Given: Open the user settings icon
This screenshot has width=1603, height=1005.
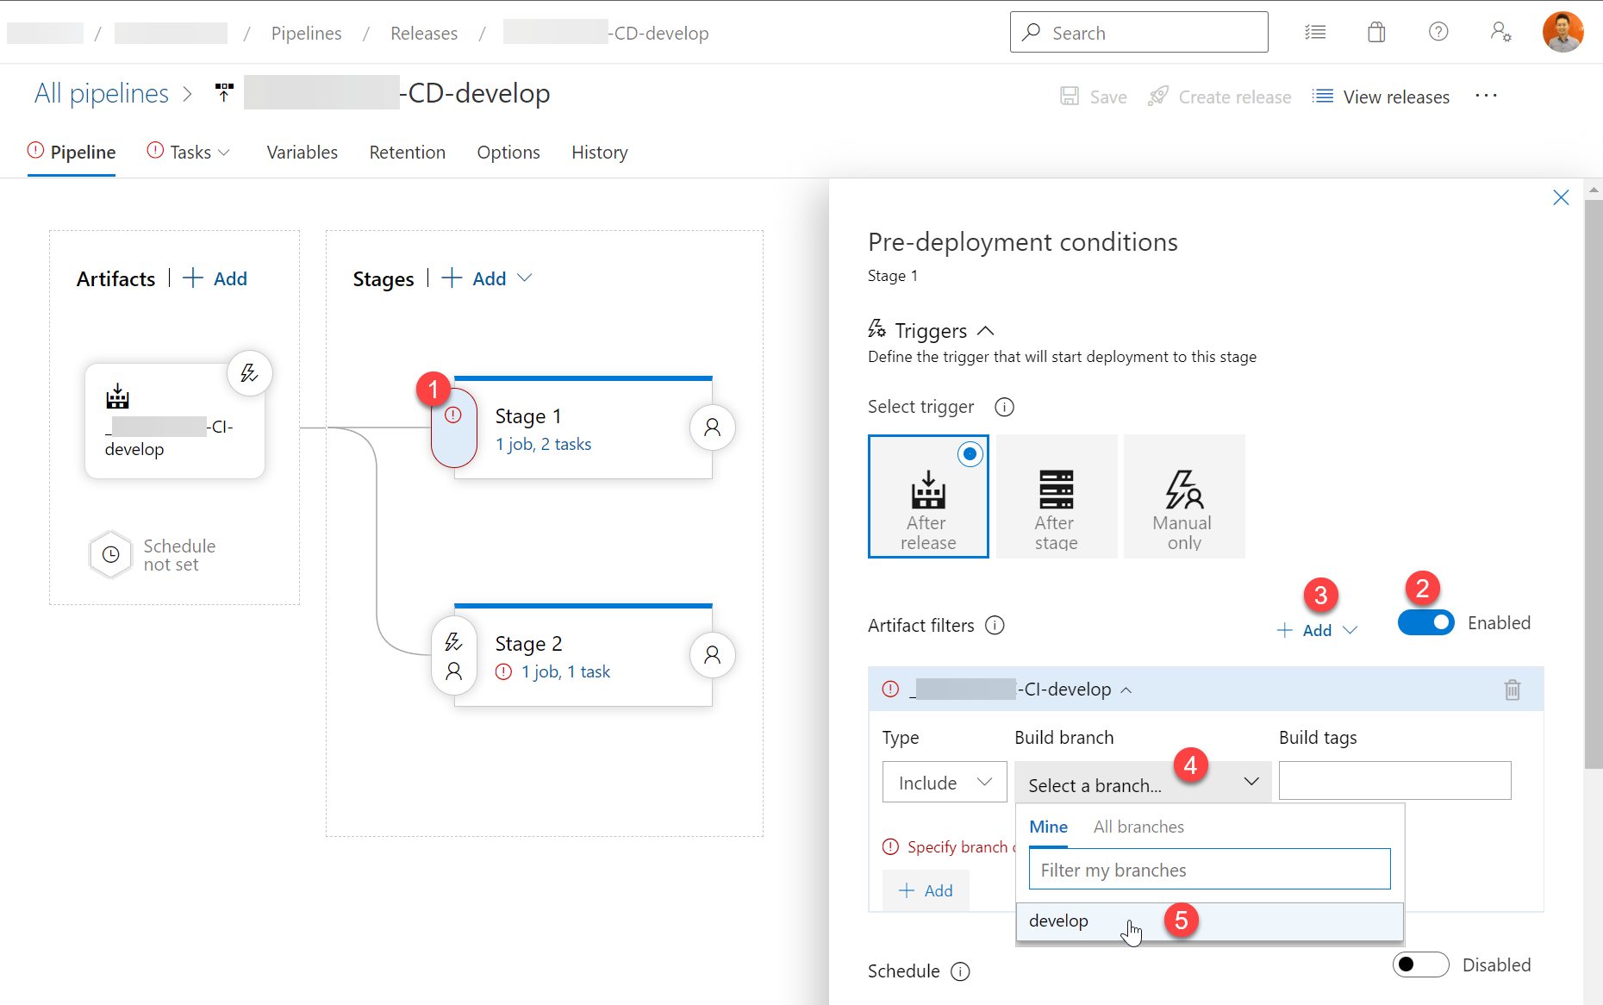Looking at the screenshot, I should (x=1500, y=32).
